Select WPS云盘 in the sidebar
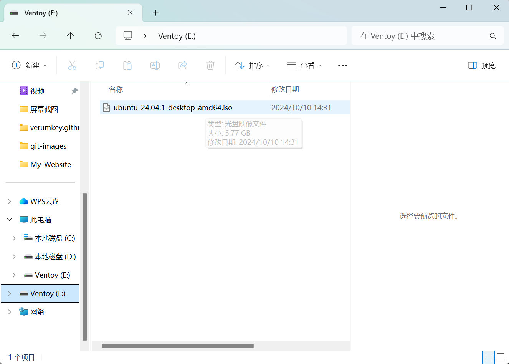Screen dimensions: 509x364 40,201
